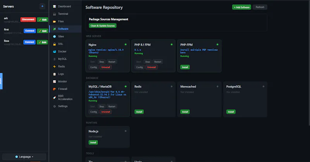
Task: Click the Memcached gray status dot
Action: [217, 86]
